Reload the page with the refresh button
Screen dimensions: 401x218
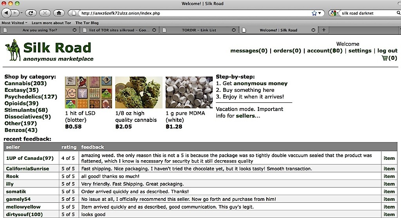coord(31,13)
